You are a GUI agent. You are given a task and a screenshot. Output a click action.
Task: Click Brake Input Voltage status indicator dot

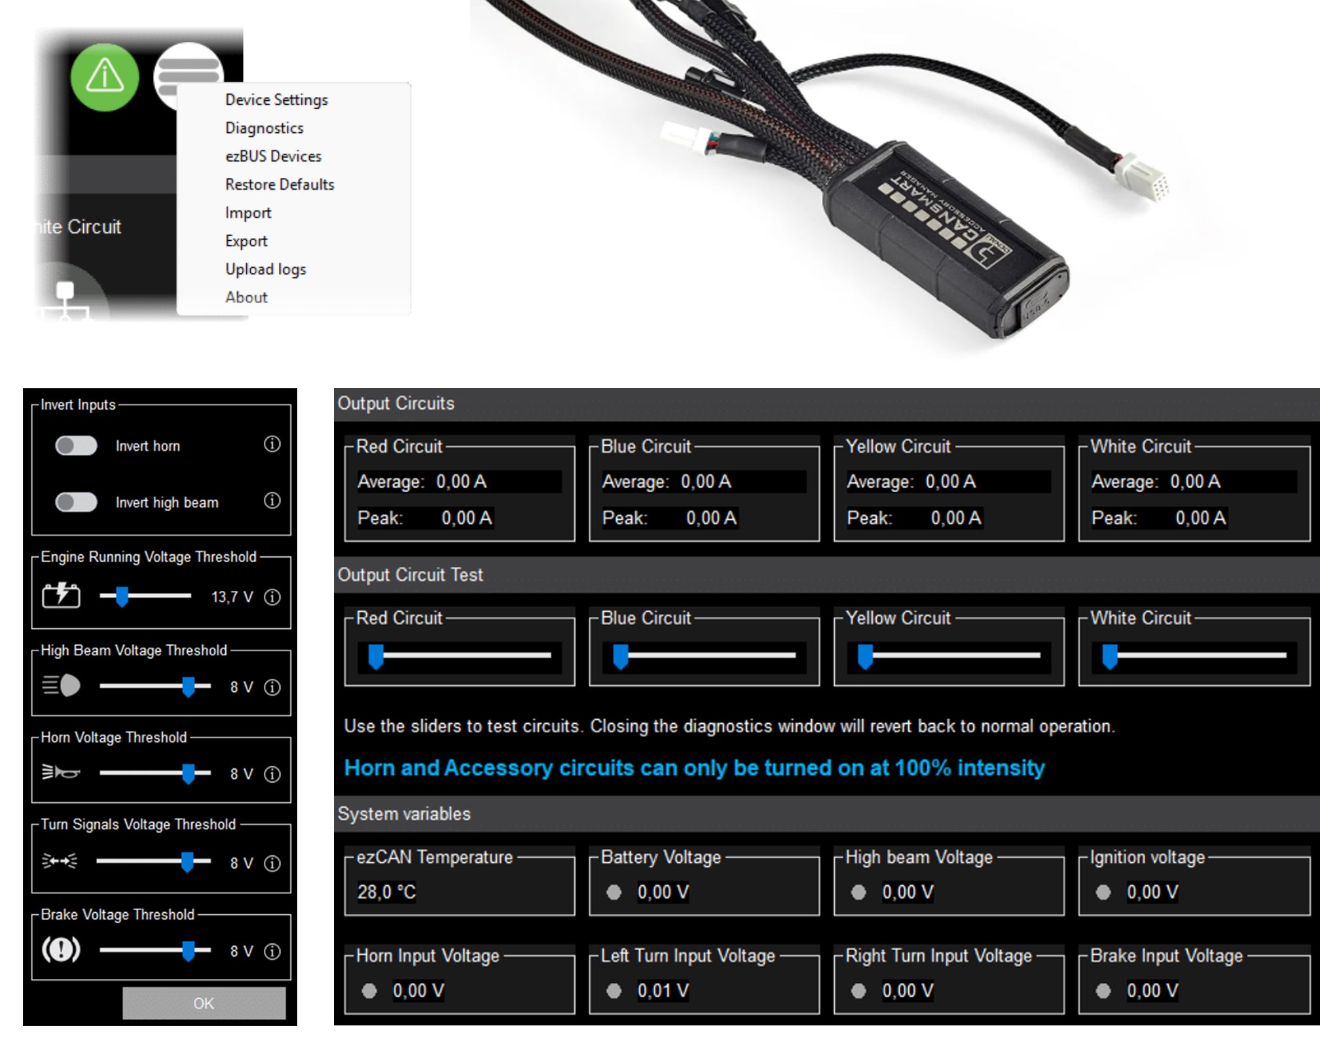(x=1103, y=991)
